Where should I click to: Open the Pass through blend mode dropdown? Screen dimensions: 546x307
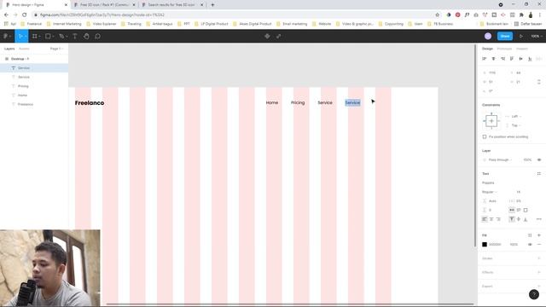click(500, 159)
